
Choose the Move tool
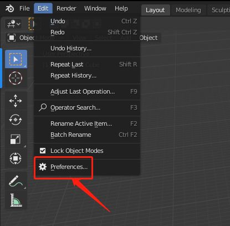(x=16, y=101)
